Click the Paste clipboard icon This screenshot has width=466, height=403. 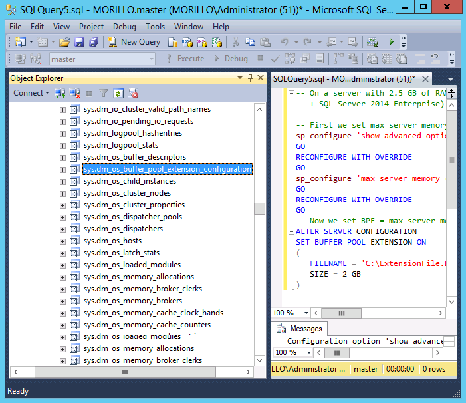tap(265, 42)
